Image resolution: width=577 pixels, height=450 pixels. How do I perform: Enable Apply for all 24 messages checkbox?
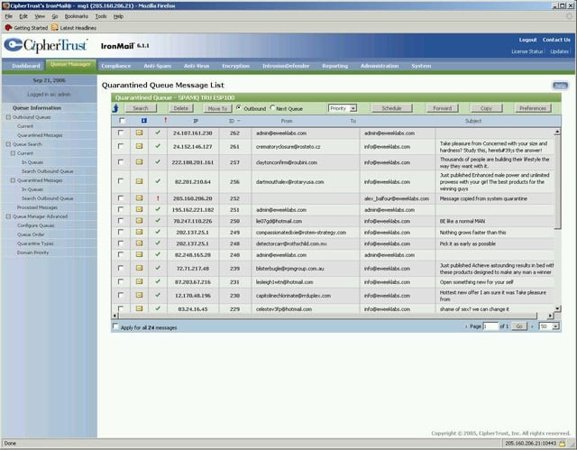click(115, 326)
